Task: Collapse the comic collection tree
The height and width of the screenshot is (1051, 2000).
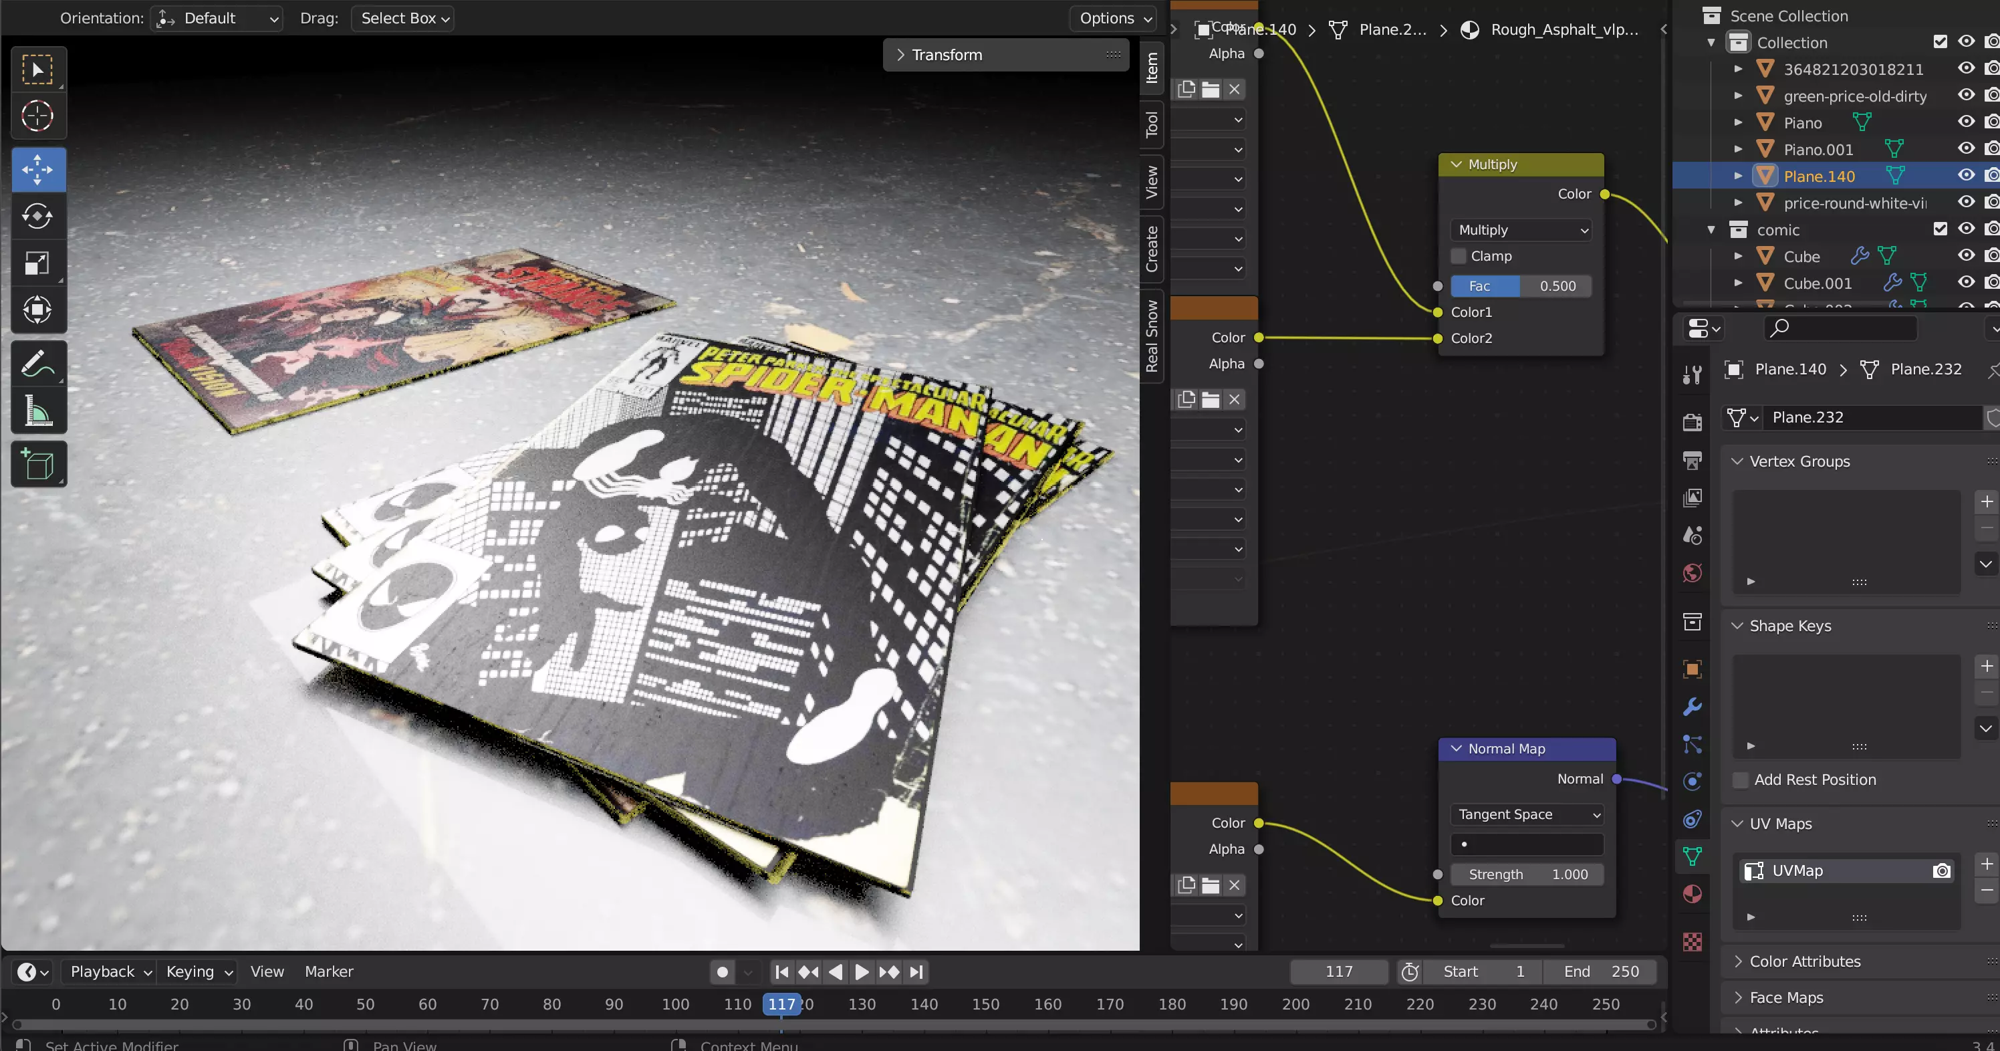Action: tap(1711, 230)
